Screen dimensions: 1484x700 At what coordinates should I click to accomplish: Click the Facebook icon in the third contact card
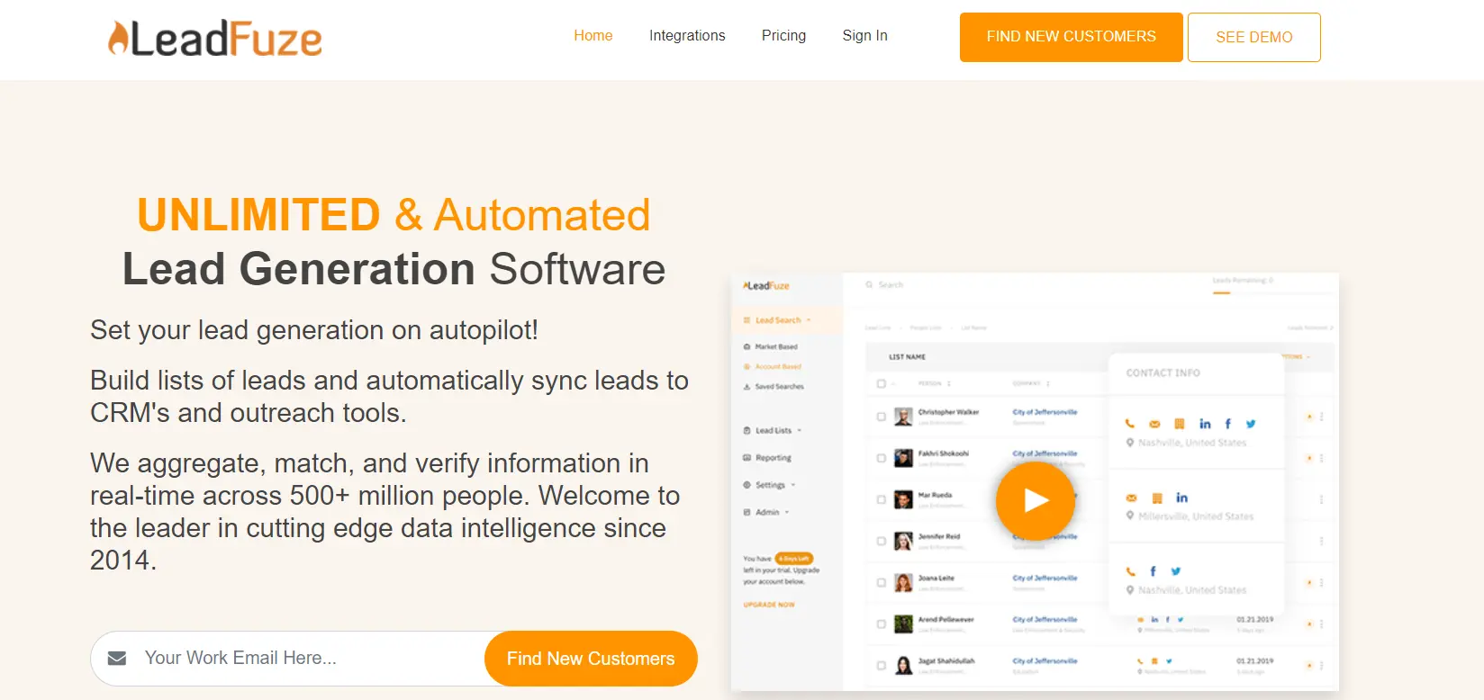pyautogui.click(x=1153, y=571)
